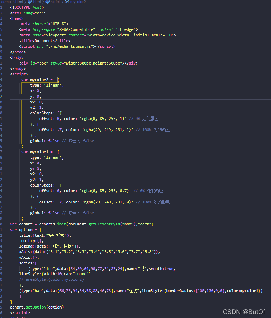Click the script src tag line
Image resolution: width=271 pixels, height=318 pixels.
click(x=67, y=46)
